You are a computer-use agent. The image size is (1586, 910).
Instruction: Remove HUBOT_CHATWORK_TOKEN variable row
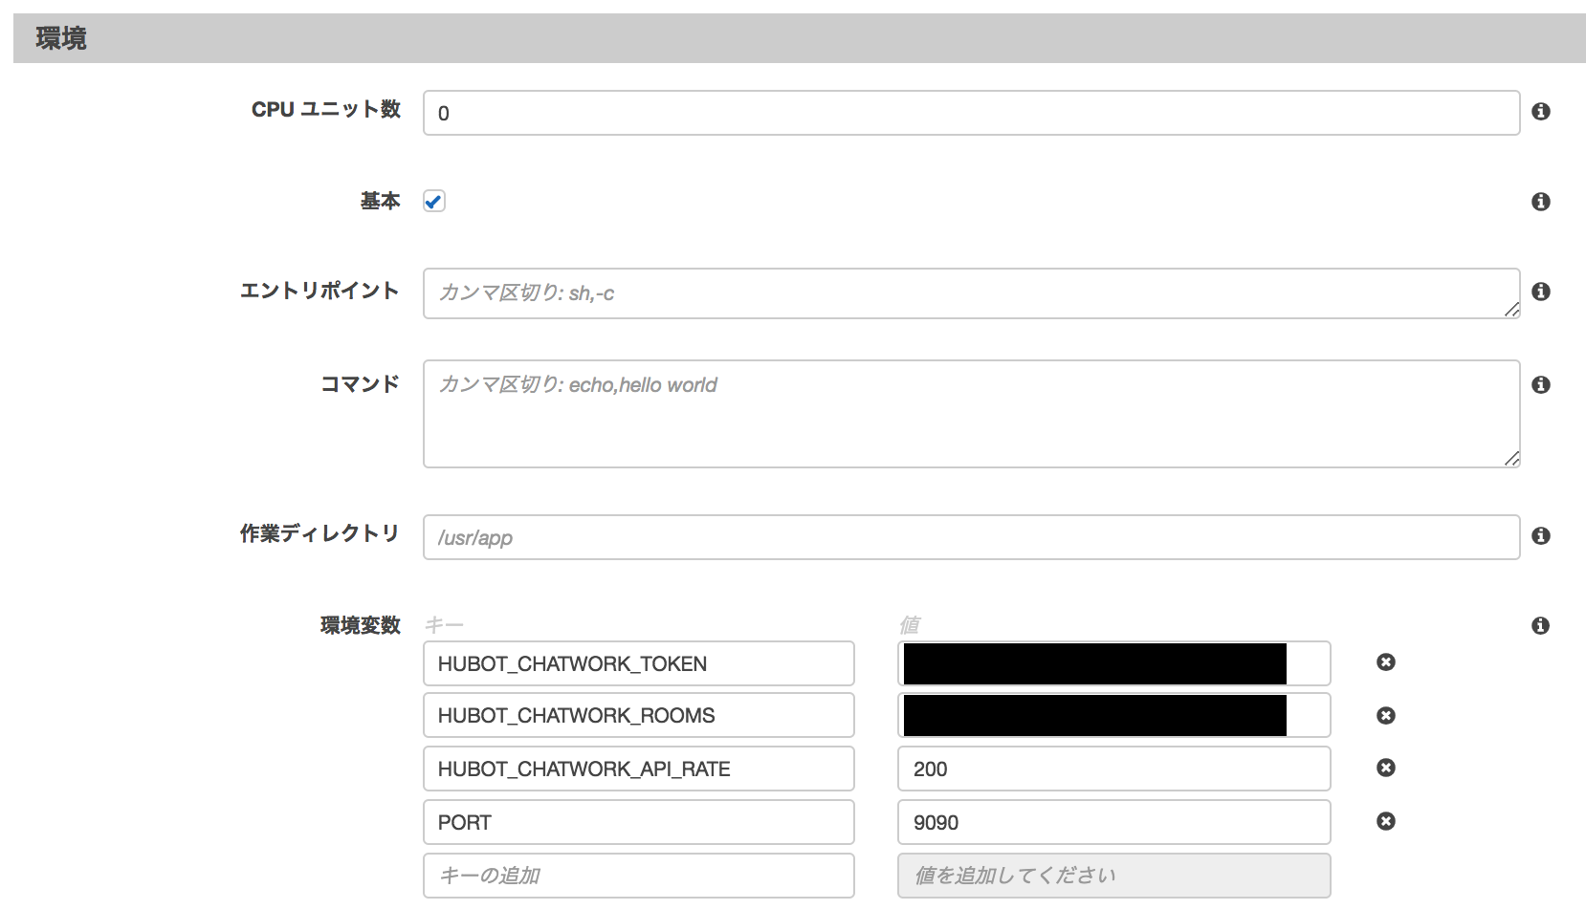[x=1385, y=662]
